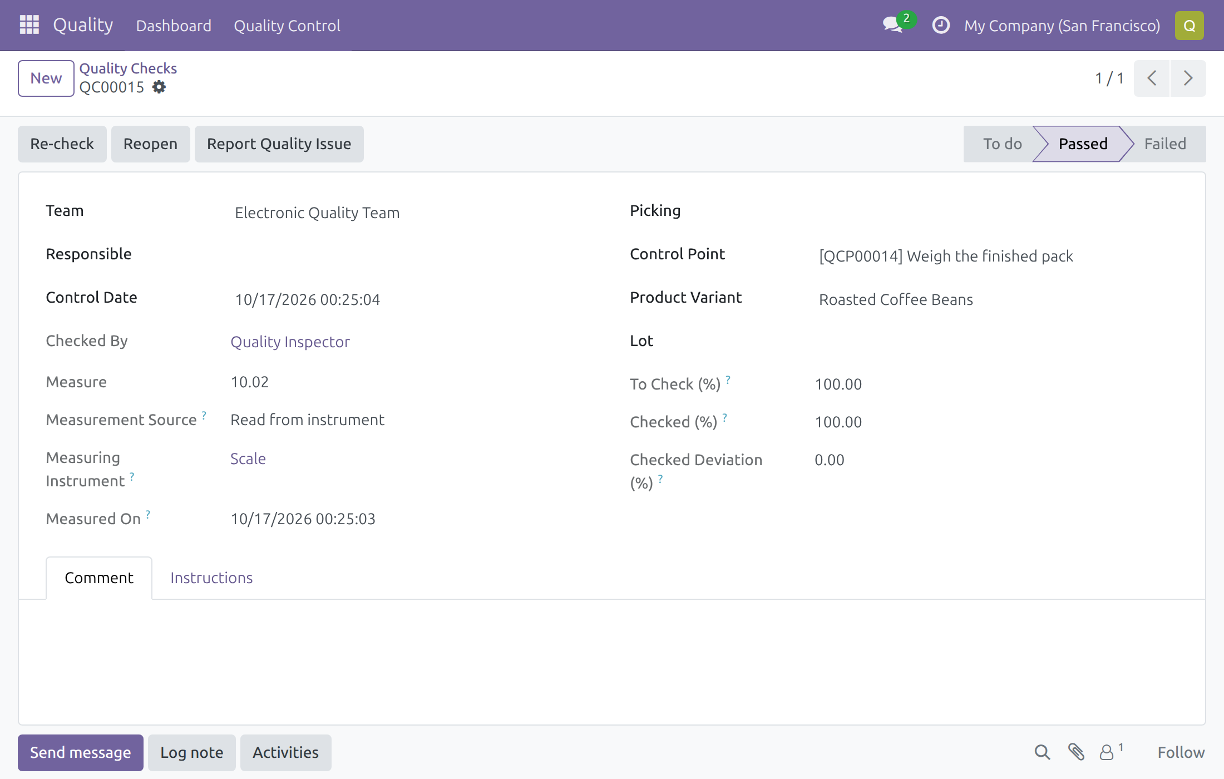This screenshot has height=779, width=1224.
Task: Set status to To do
Action: pos(1002,144)
